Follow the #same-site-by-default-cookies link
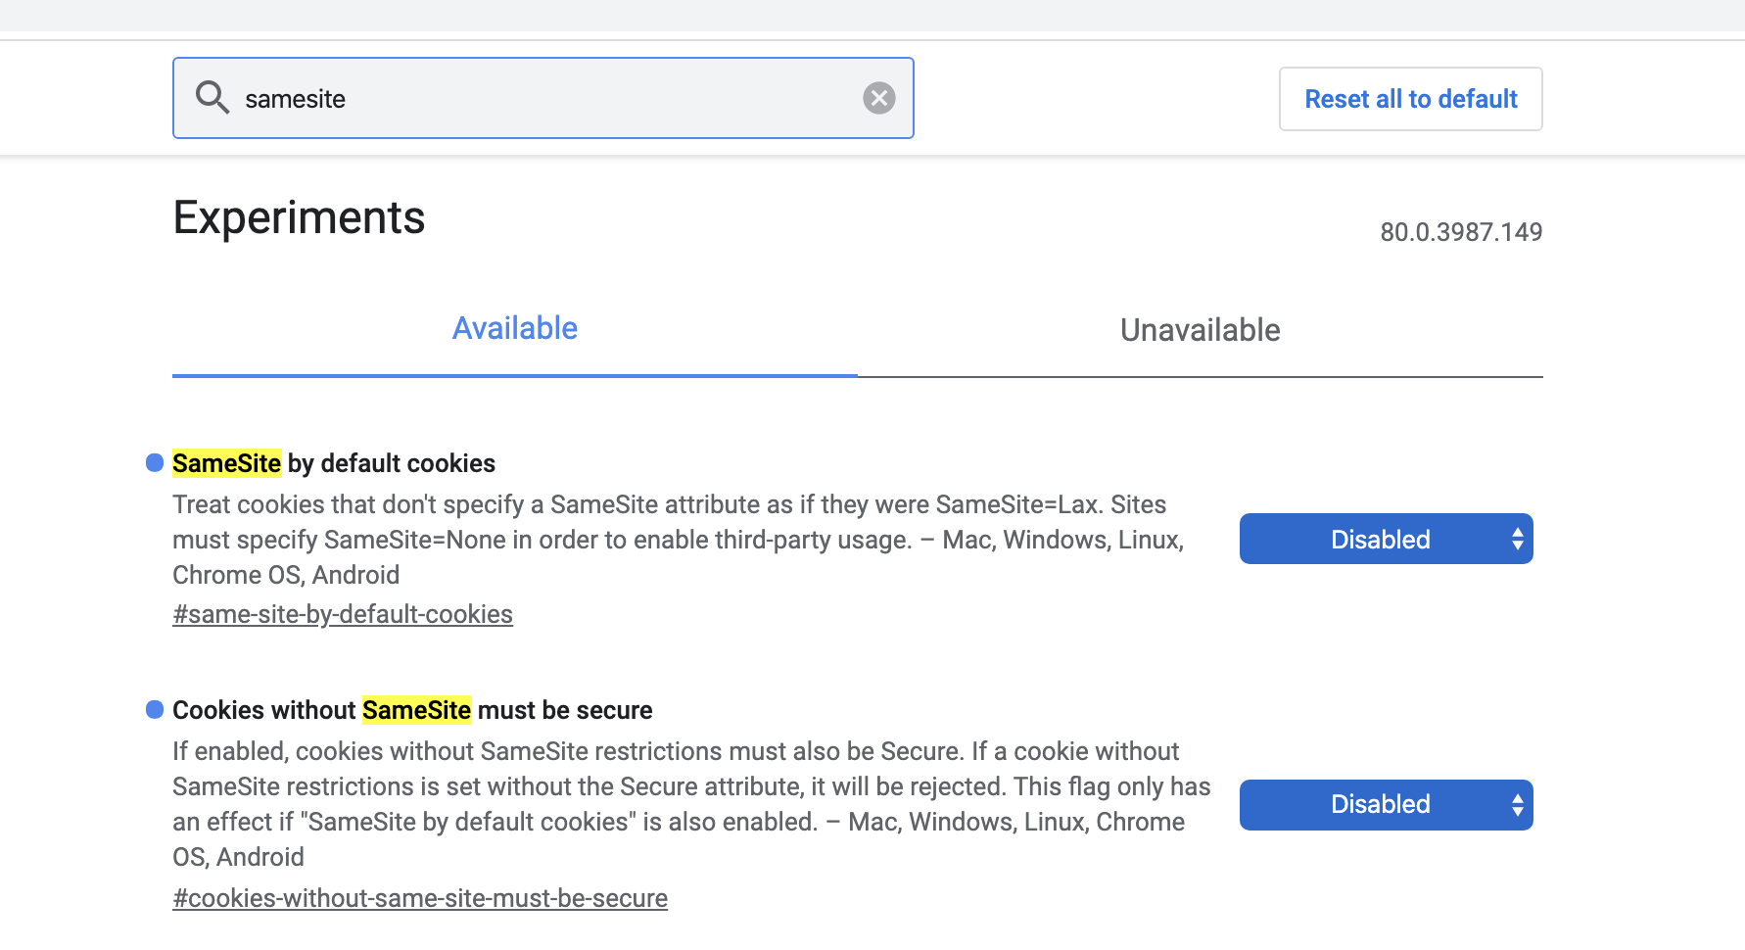This screenshot has width=1745, height=950. pos(343,614)
